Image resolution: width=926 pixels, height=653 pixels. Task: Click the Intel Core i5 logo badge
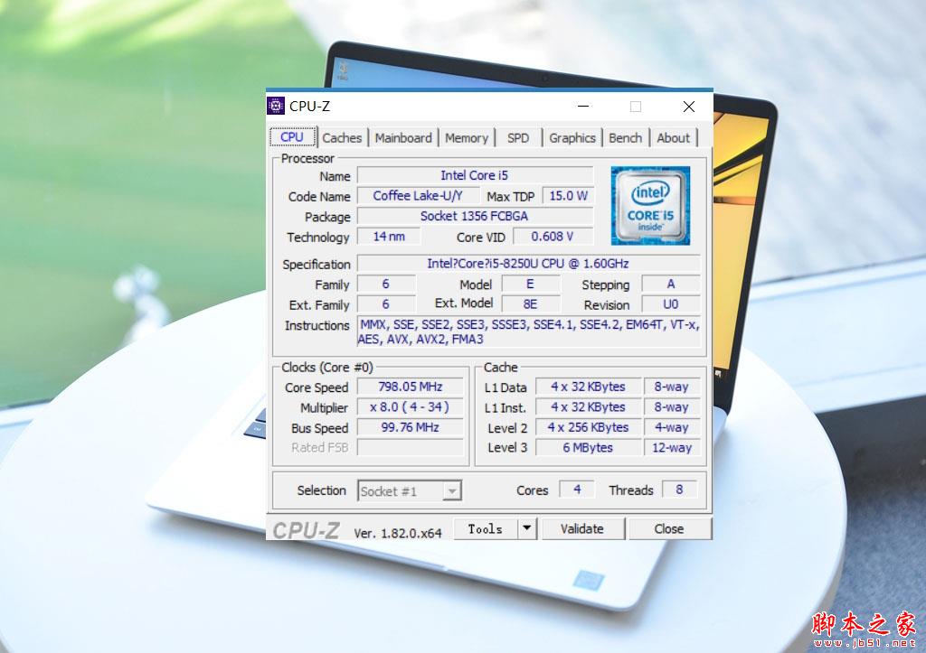[650, 206]
